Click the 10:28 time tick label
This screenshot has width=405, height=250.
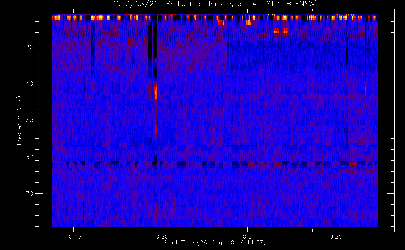pos(334,237)
